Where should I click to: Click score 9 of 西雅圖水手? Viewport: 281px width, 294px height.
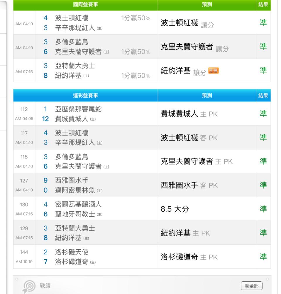coord(45,181)
